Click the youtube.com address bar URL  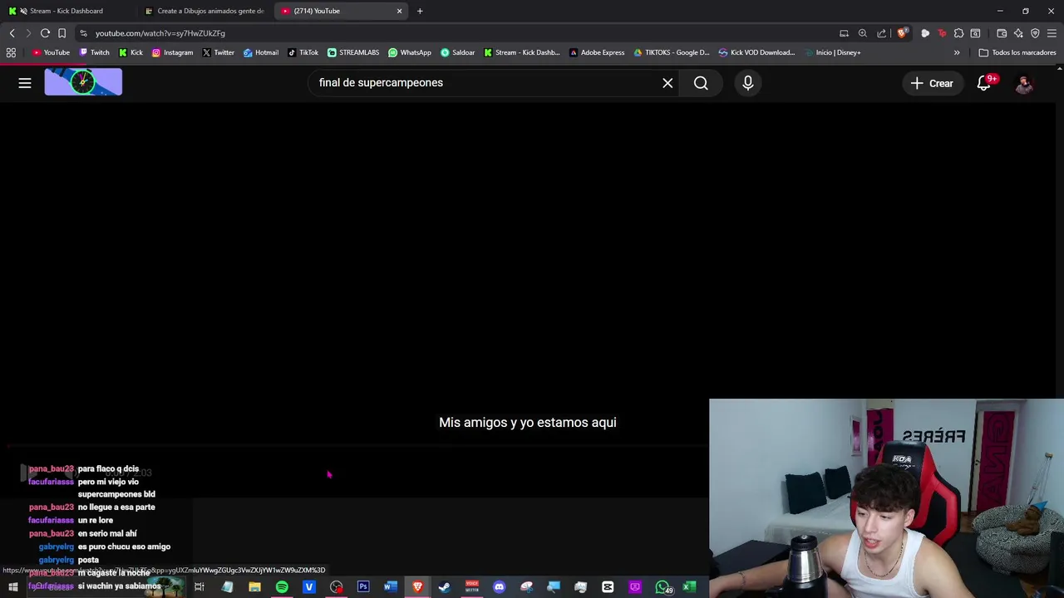tap(160, 33)
